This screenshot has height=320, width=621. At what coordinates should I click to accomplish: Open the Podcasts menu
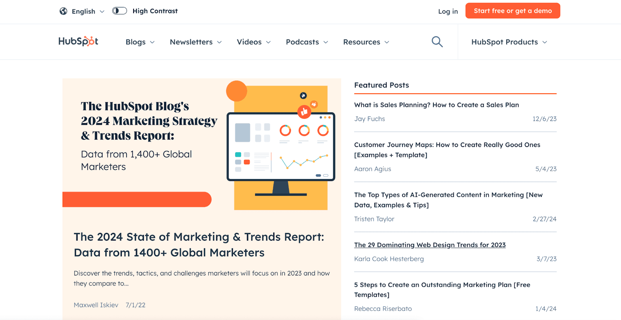307,42
